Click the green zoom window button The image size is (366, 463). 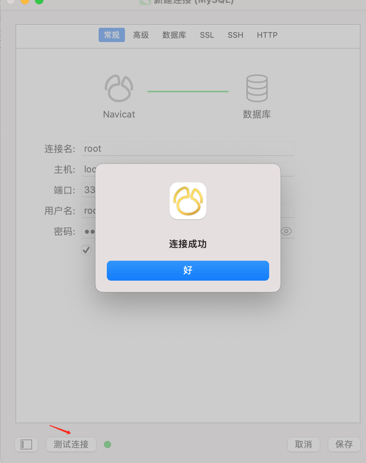(39, 1)
